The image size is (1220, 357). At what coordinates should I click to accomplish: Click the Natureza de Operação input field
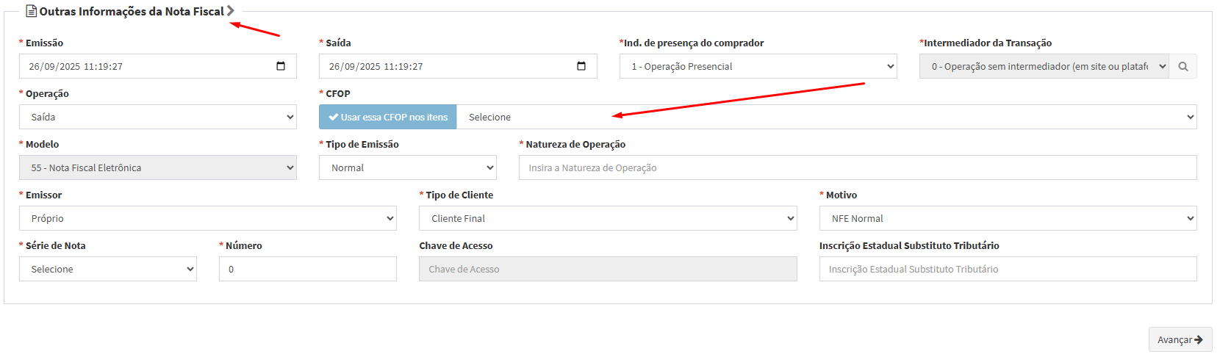tap(857, 167)
